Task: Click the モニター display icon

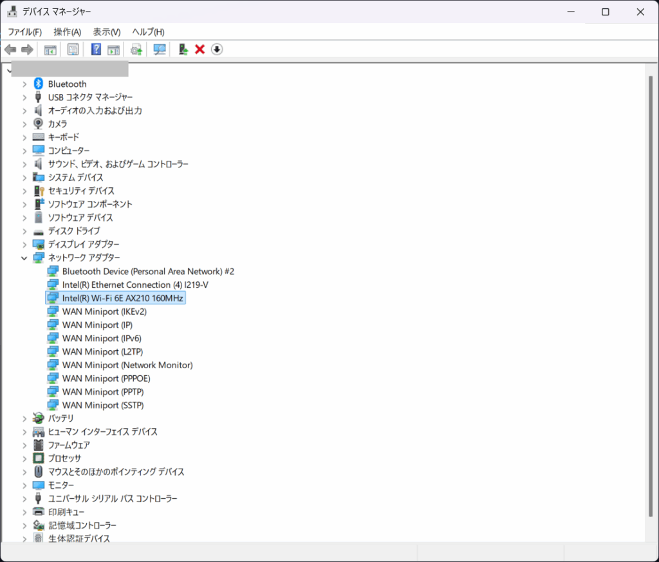Action: (38, 485)
